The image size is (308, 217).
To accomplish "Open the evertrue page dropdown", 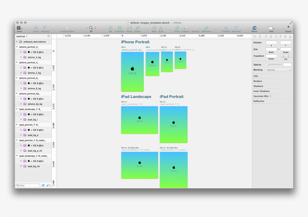I will (22, 36).
